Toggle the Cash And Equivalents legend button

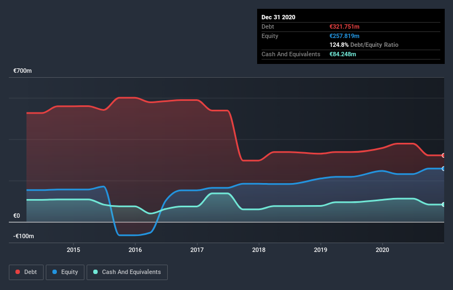(127, 272)
